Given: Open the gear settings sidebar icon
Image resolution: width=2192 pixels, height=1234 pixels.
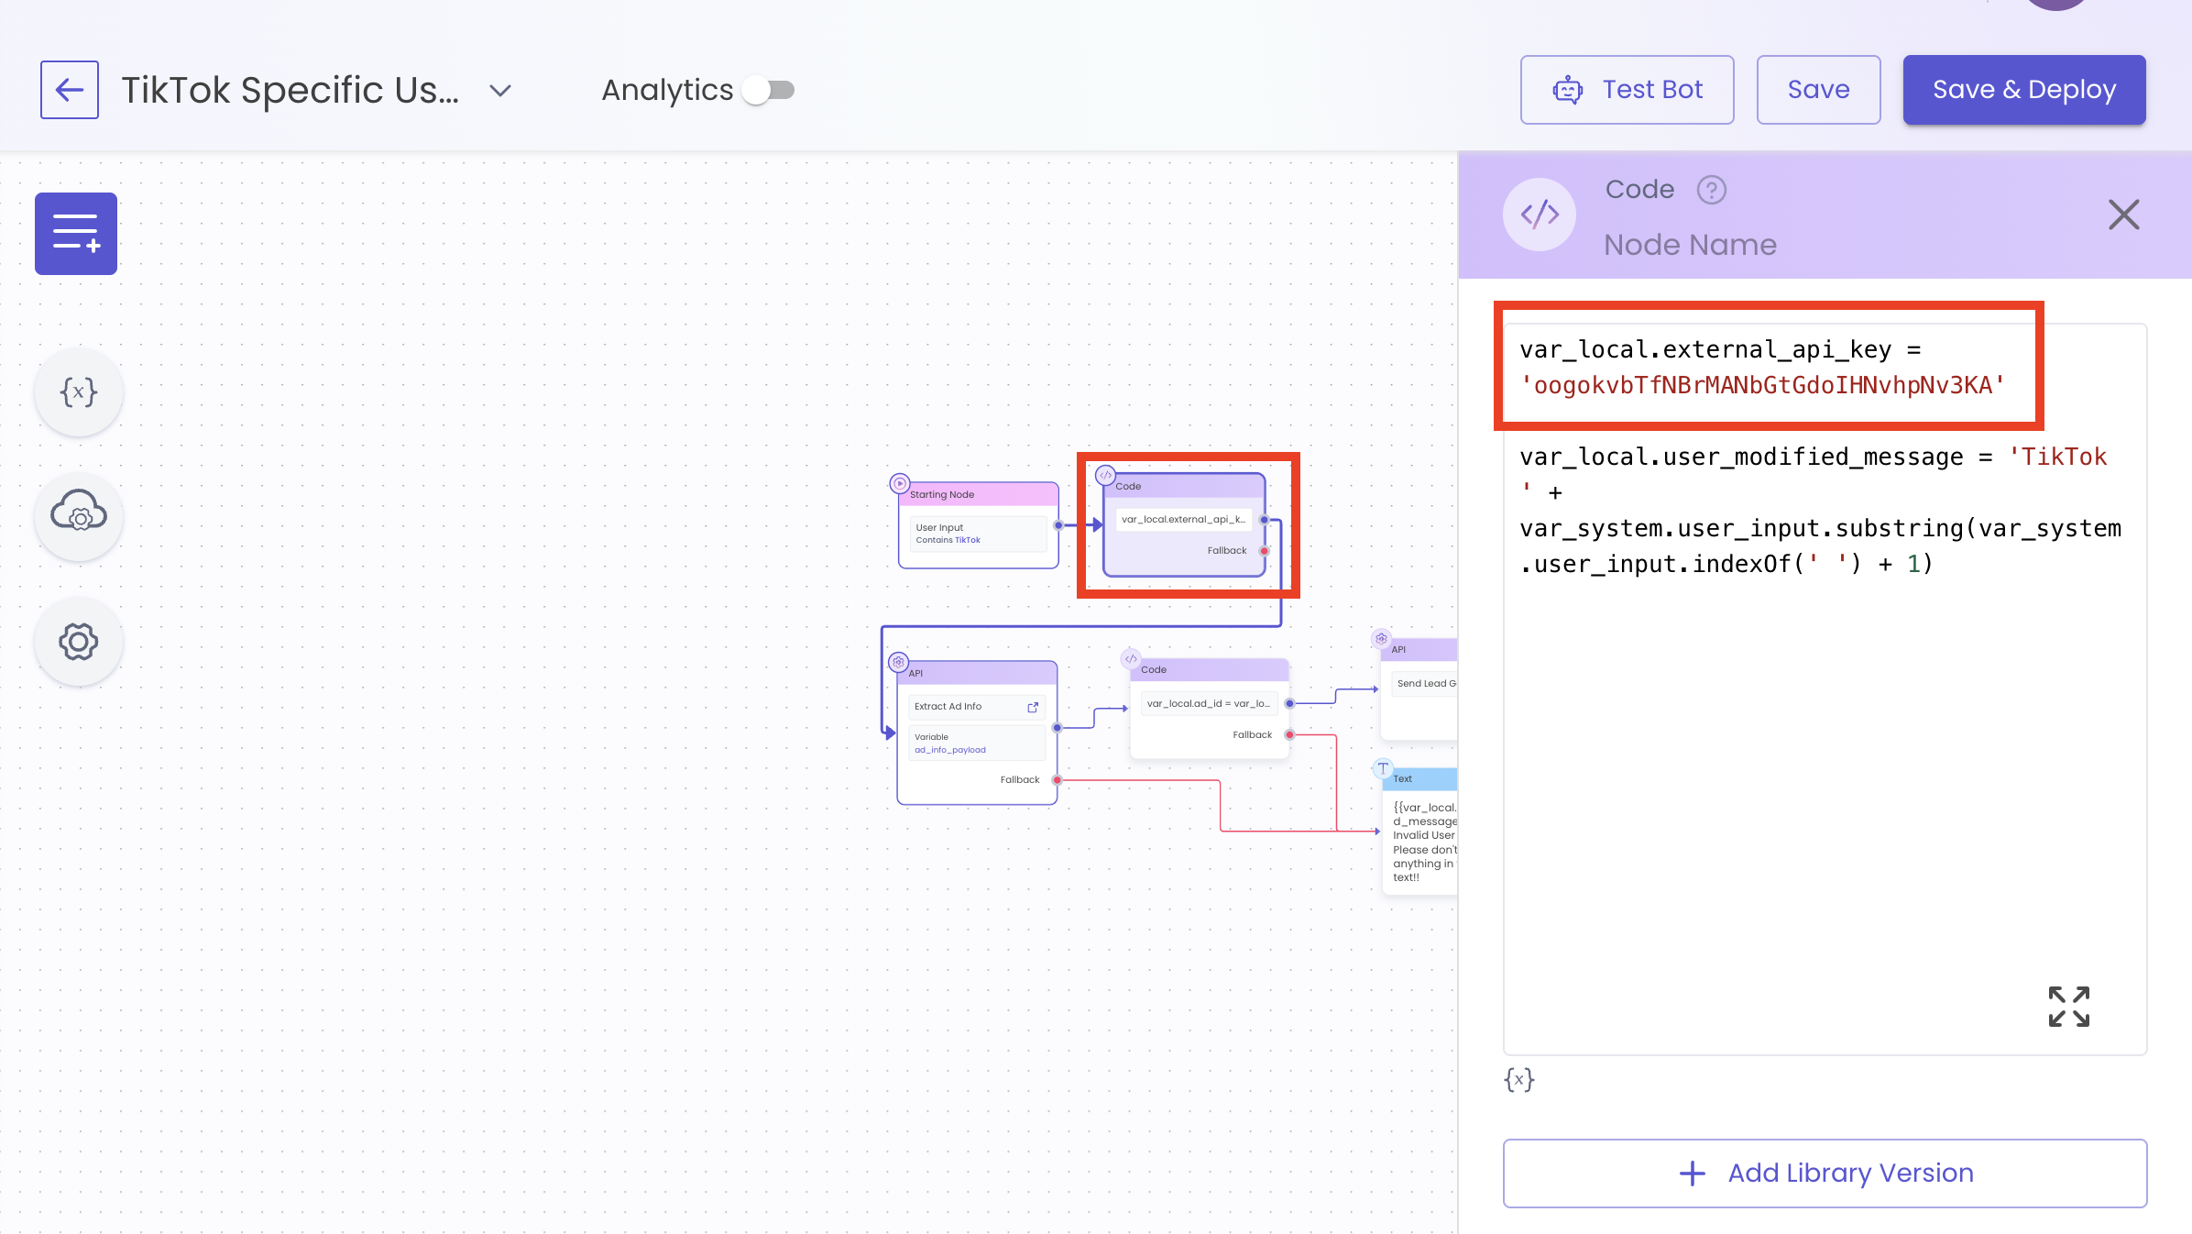Looking at the screenshot, I should click(x=79, y=641).
